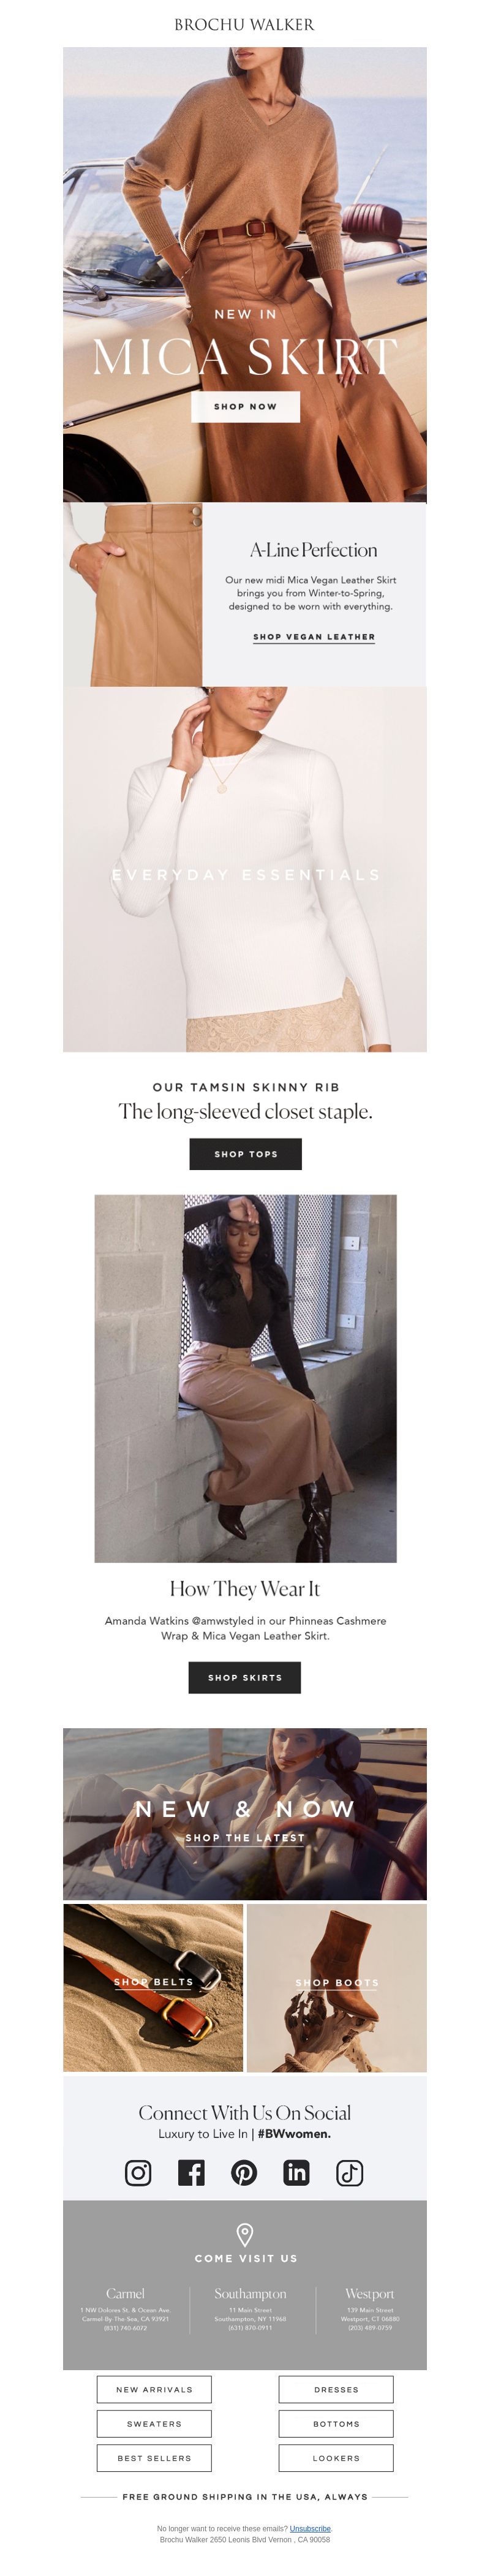The height and width of the screenshot is (2576, 490).
Task: Follow the Shop Vegan Leather link
Action: click(314, 636)
